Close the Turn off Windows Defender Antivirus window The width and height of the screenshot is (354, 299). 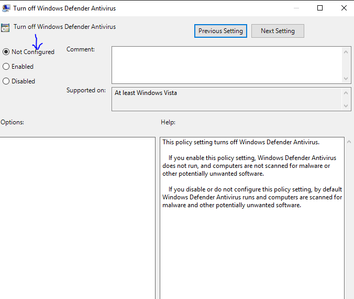(x=344, y=8)
